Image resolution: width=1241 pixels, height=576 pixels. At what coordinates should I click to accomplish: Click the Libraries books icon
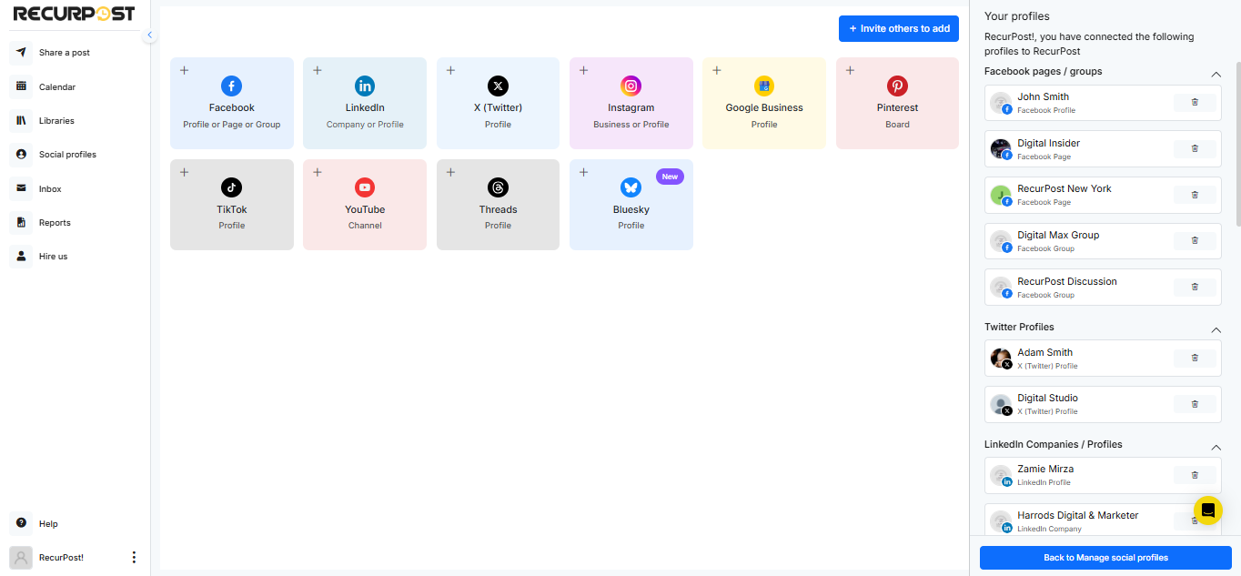click(x=21, y=120)
